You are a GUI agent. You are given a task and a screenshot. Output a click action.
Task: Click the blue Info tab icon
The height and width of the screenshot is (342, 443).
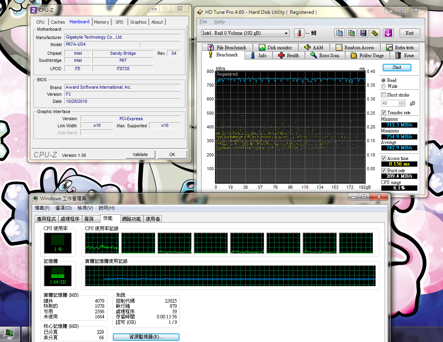[253, 55]
